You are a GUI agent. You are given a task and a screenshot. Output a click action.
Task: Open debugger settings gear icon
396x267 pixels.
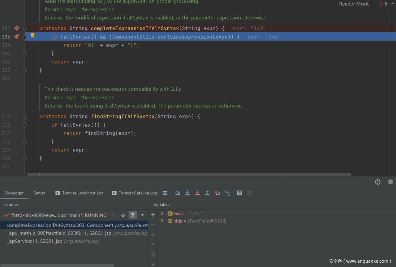[x=390, y=182]
